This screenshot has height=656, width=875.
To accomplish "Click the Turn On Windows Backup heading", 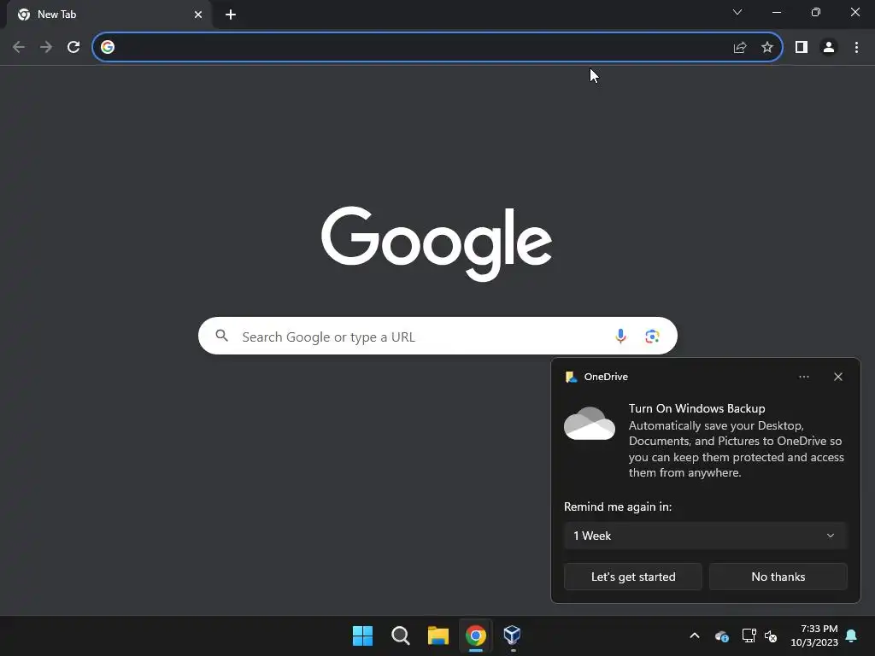I will point(696,409).
